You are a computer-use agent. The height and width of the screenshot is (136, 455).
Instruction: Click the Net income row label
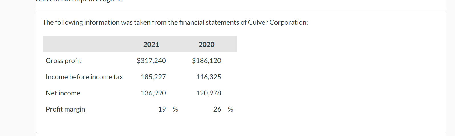point(63,93)
